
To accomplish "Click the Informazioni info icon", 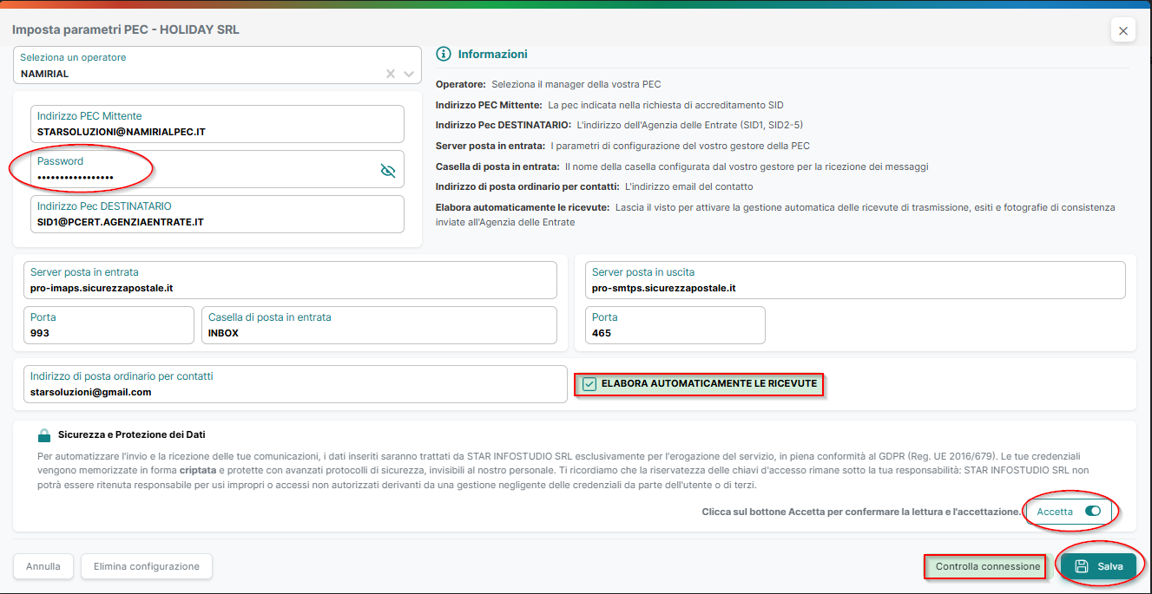I will [444, 54].
